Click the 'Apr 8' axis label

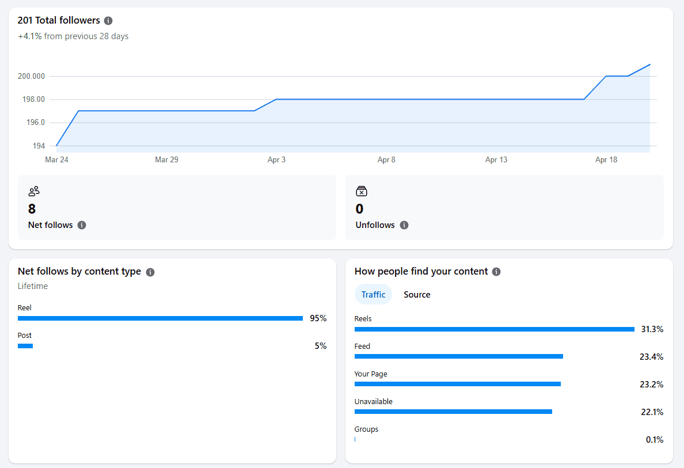tap(386, 159)
